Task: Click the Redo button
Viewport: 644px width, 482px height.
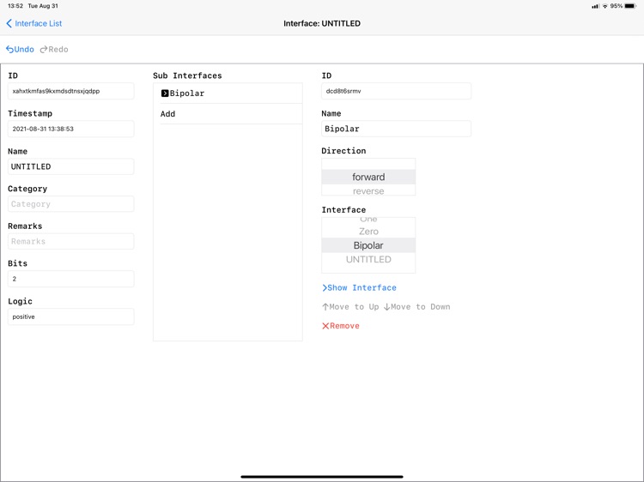Action: coord(54,49)
